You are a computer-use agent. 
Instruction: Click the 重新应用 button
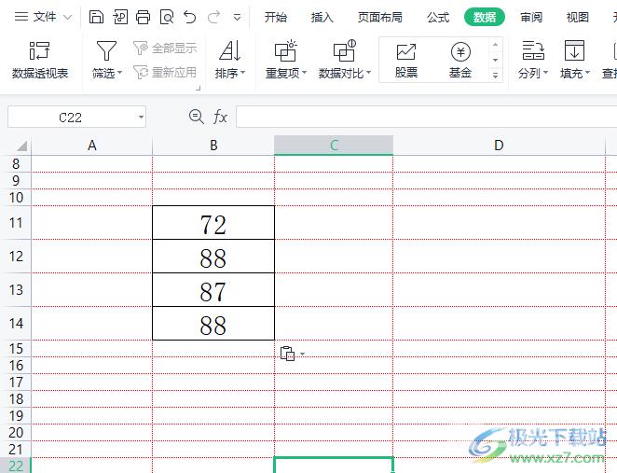[164, 72]
